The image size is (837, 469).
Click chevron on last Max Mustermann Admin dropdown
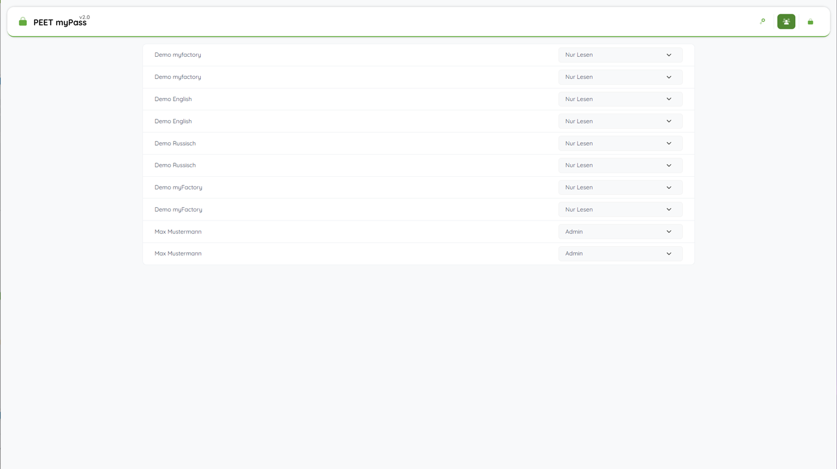669,254
